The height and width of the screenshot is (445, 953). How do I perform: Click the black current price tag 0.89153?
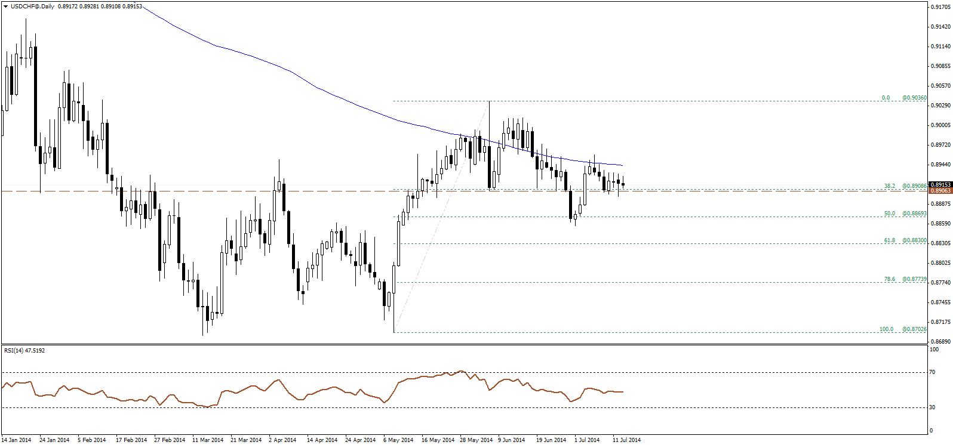tap(940, 185)
